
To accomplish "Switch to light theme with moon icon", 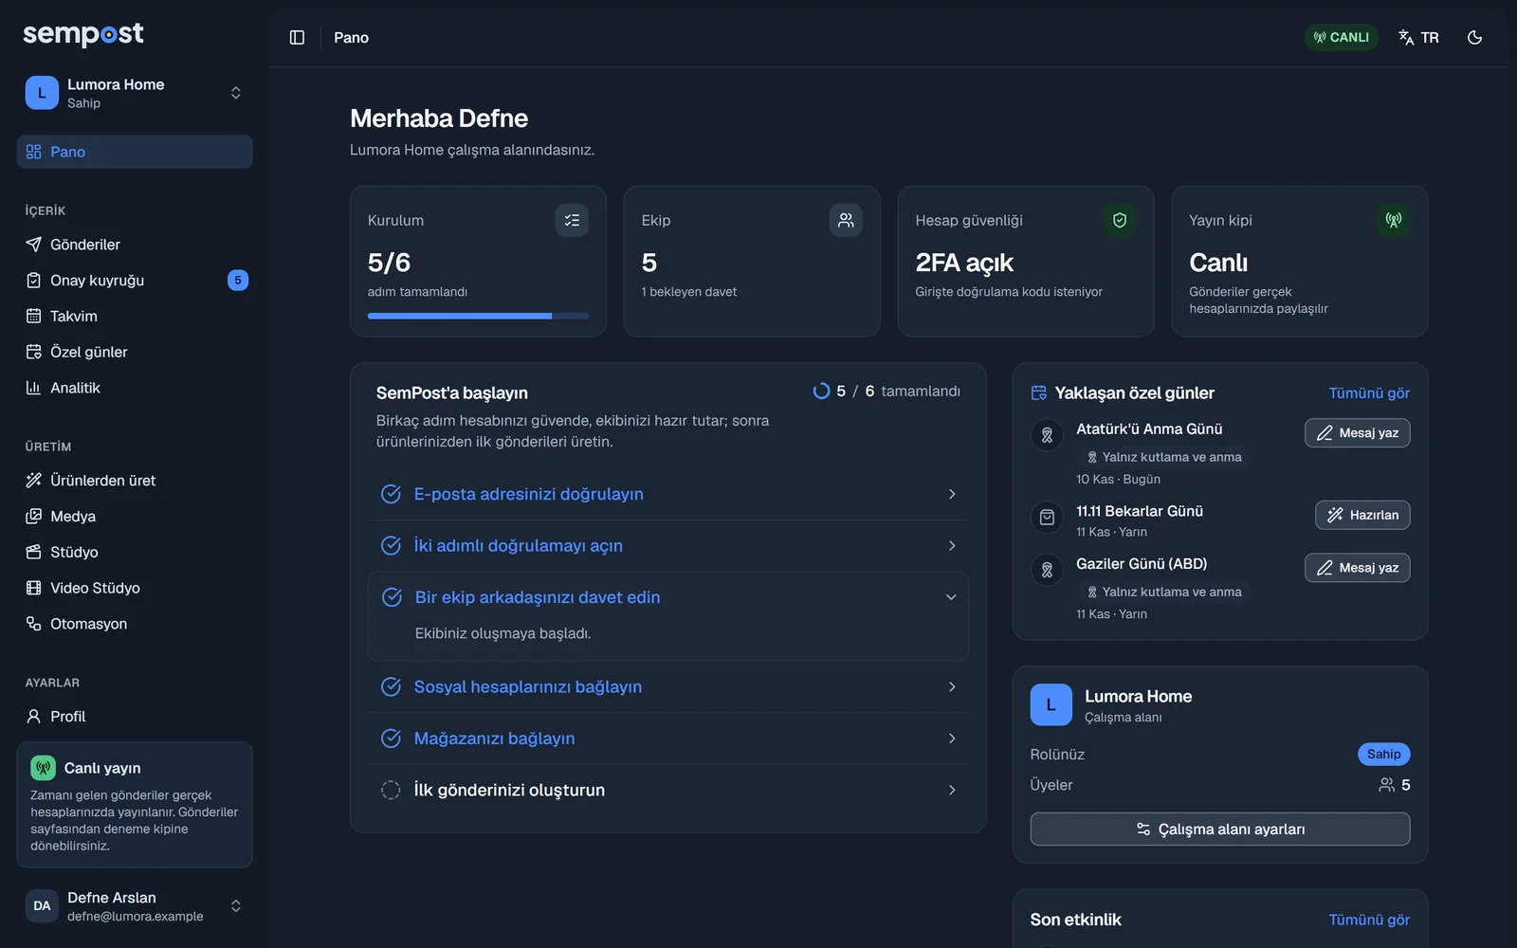I will click(x=1474, y=37).
